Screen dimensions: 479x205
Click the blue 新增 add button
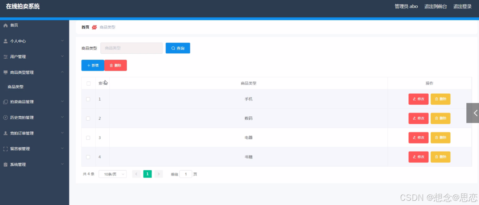click(92, 65)
